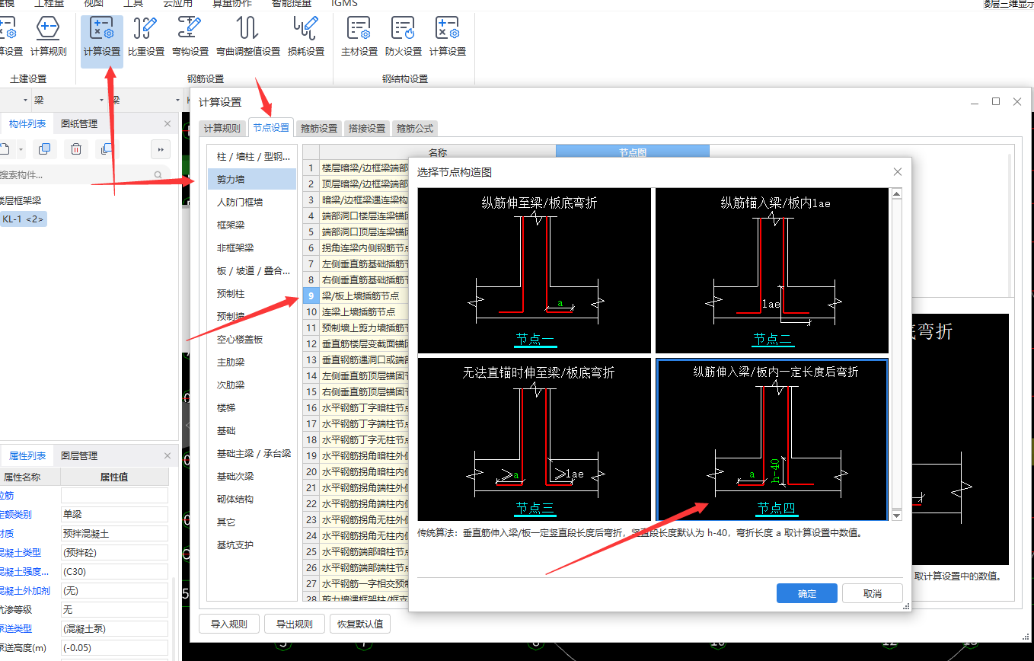The image size is (1034, 661).
Task: Click the node dialog scrollbar down arrow
Action: (x=896, y=516)
